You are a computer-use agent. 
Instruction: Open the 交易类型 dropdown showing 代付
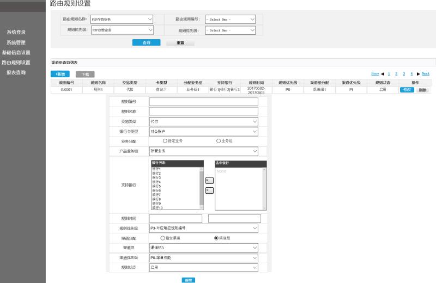pos(203,121)
